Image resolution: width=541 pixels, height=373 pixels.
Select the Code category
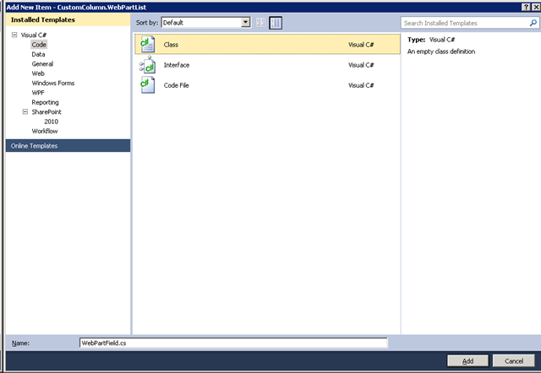pyautogui.click(x=39, y=45)
